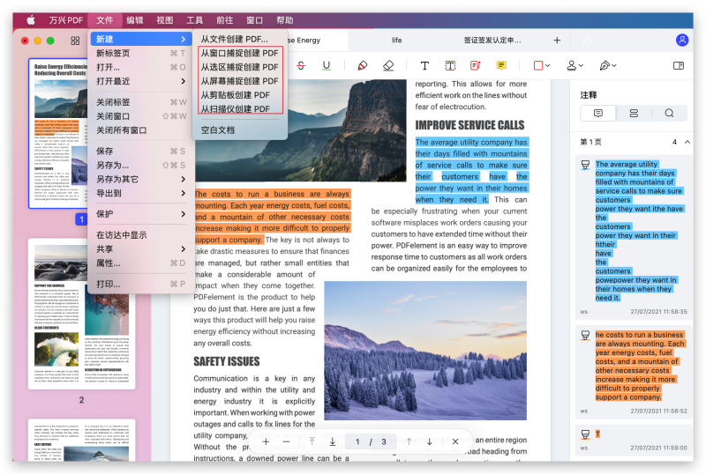Click the thumbnail grid view icon
The width and height of the screenshot is (706, 474).
click(75, 41)
